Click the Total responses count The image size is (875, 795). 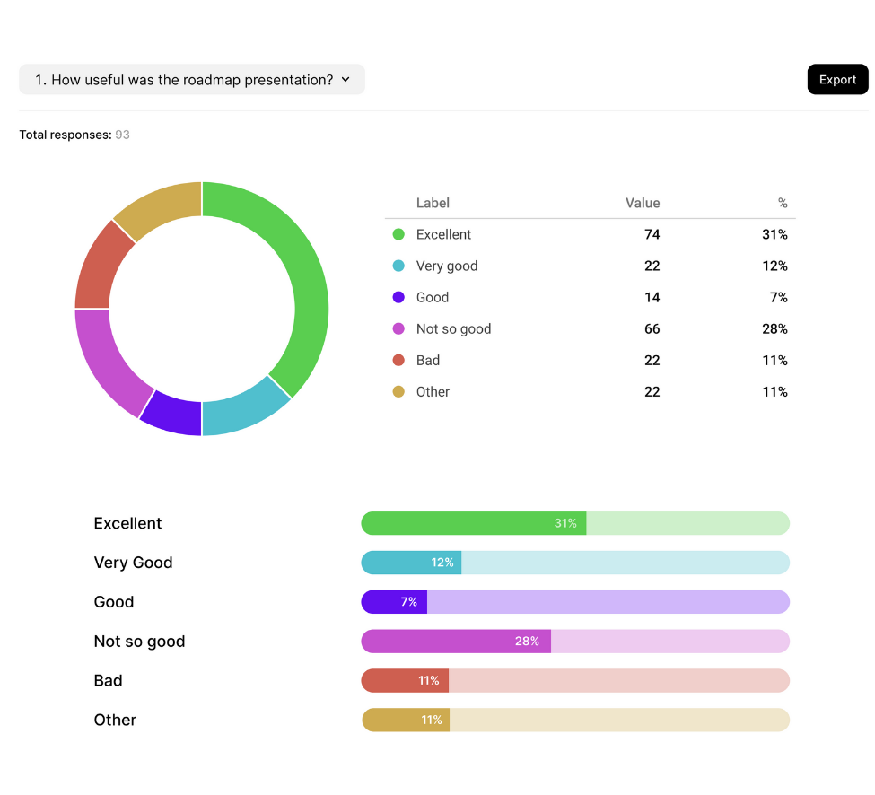click(x=122, y=135)
